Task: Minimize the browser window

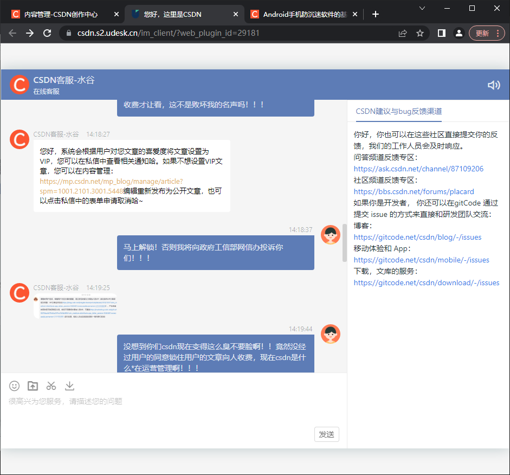Action: (x=447, y=9)
